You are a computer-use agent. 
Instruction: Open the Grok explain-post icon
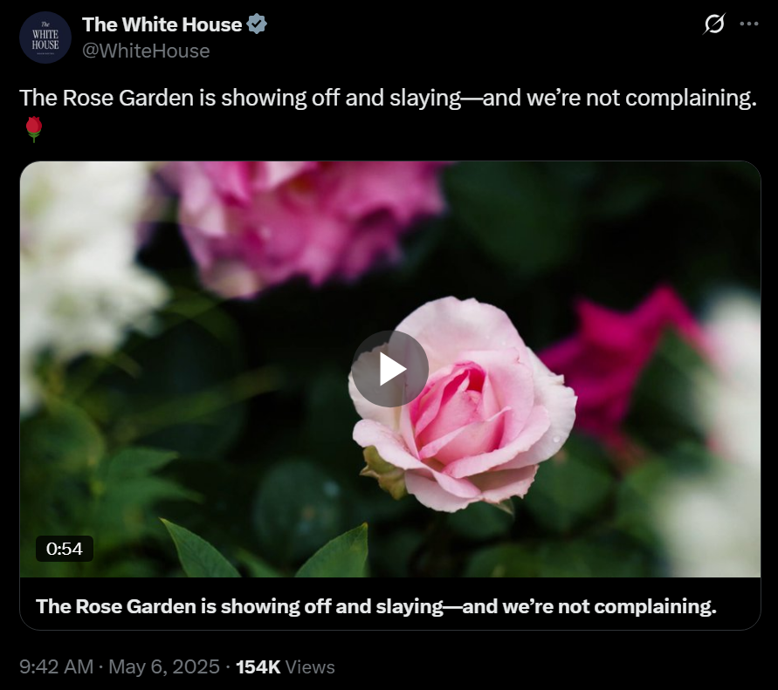click(714, 24)
